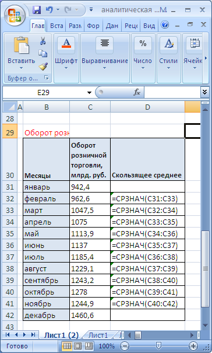Open the Name Box dropdown arrow
The width and height of the screenshot is (212, 353).
pyautogui.click(x=89, y=93)
